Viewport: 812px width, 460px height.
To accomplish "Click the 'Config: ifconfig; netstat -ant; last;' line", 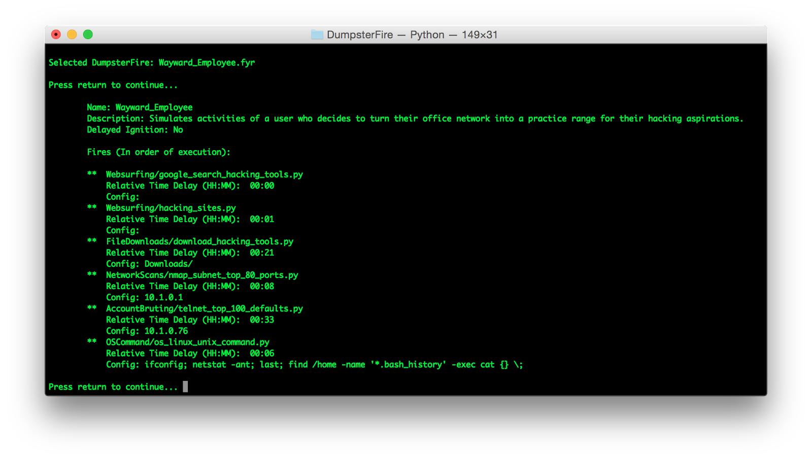I will pos(315,364).
